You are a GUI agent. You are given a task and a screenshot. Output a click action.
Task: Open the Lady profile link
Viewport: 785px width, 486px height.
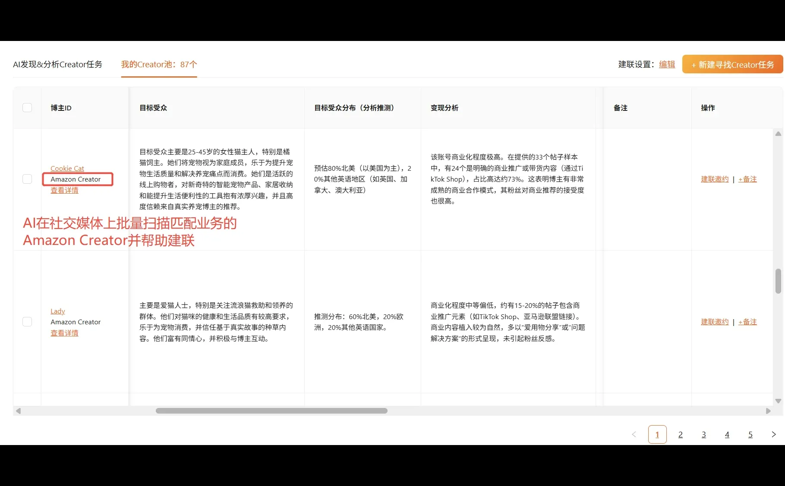(x=57, y=310)
